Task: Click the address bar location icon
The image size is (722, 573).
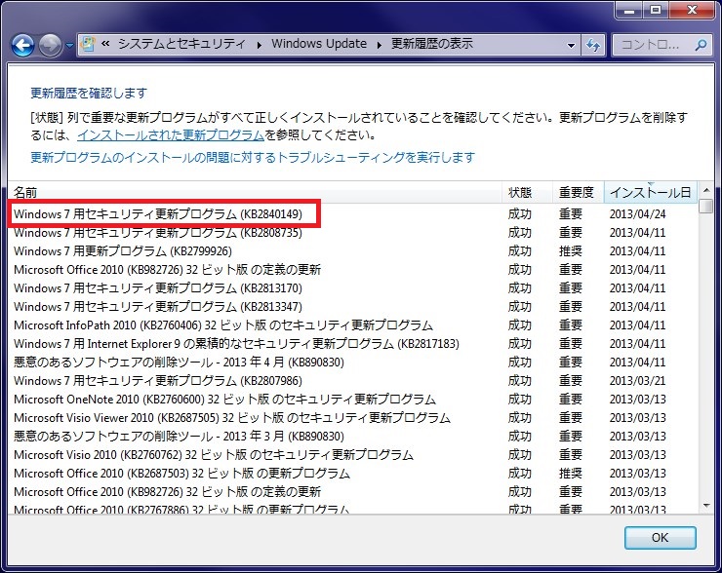Action: click(89, 45)
